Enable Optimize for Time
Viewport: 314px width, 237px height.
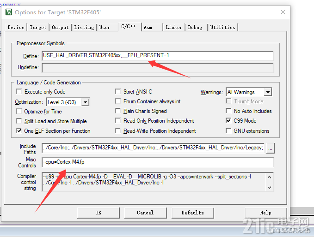(19, 111)
